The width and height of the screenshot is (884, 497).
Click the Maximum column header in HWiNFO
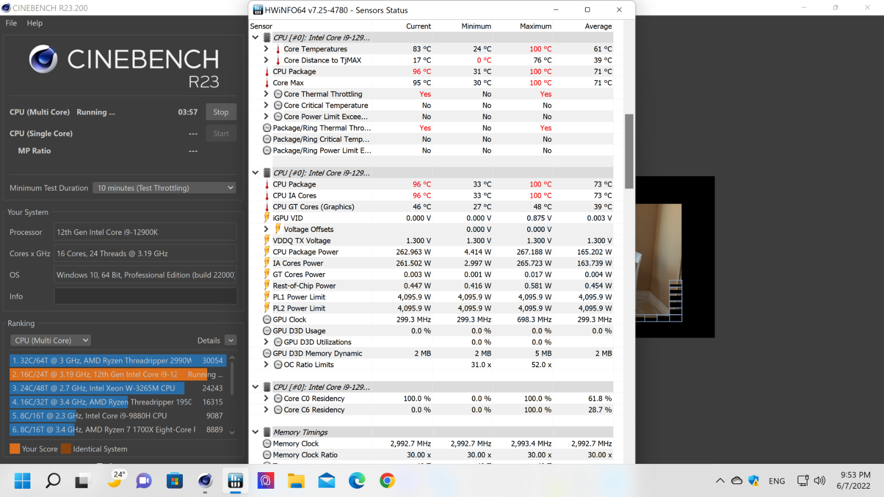535,26
